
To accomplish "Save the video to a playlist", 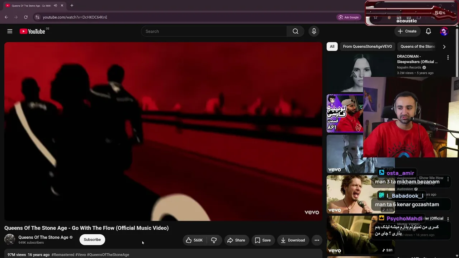I will [x=262, y=240].
